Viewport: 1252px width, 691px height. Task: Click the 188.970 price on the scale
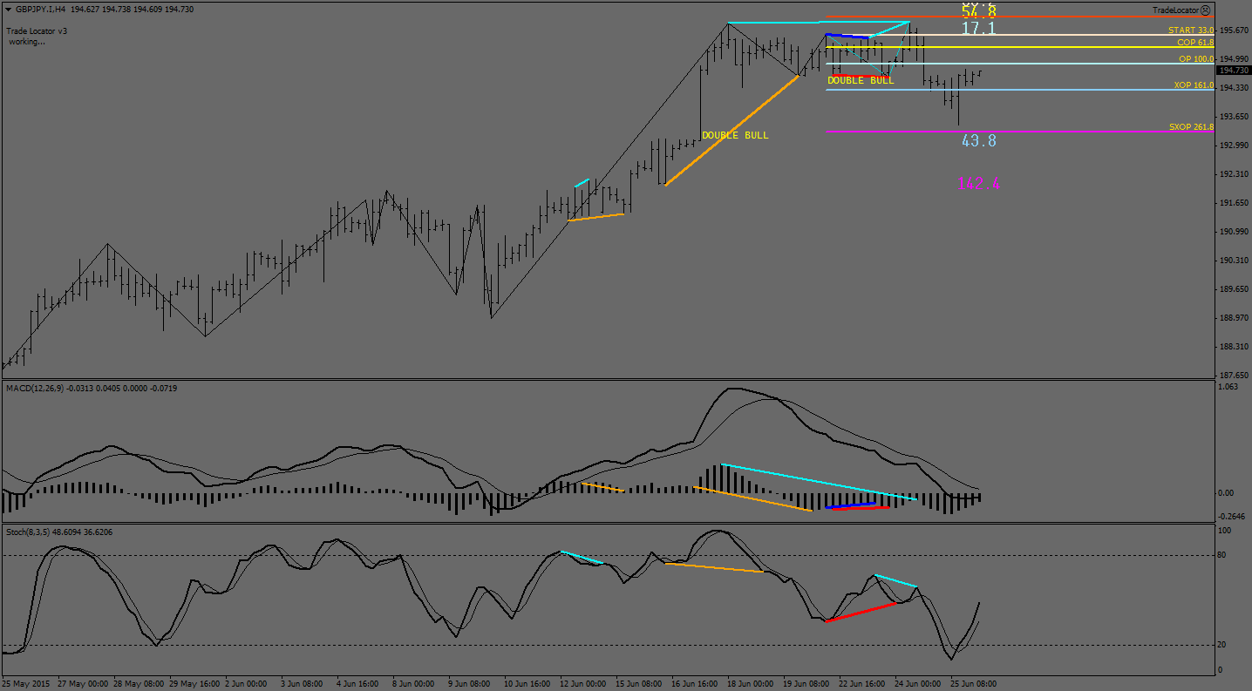[1234, 318]
